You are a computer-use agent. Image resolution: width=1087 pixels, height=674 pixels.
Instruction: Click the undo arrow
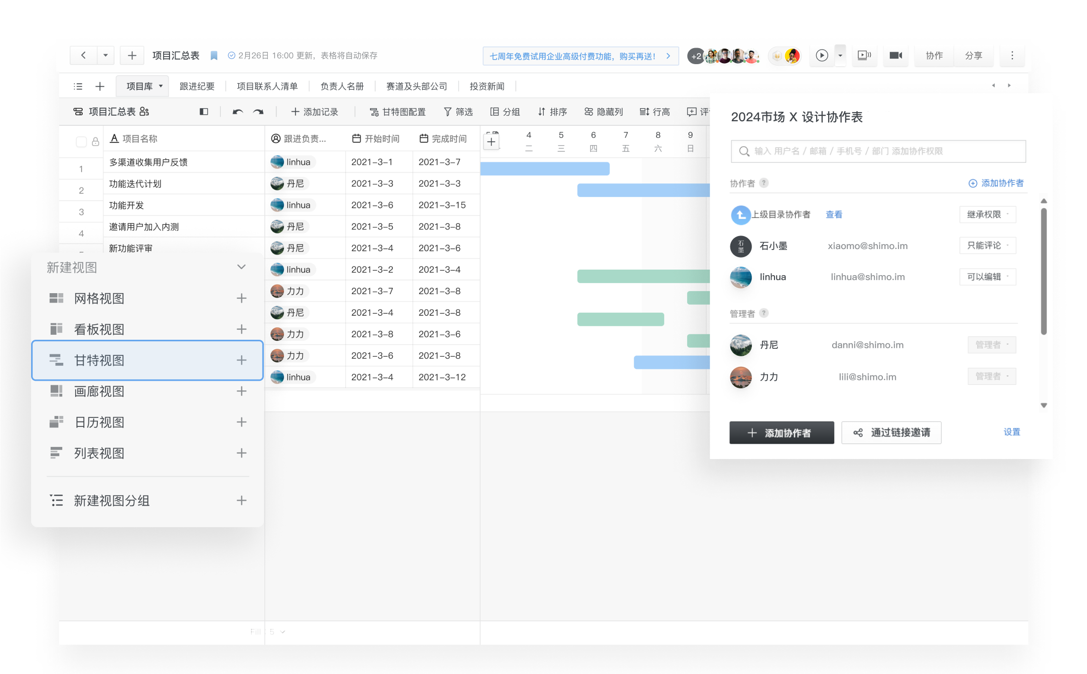237,112
